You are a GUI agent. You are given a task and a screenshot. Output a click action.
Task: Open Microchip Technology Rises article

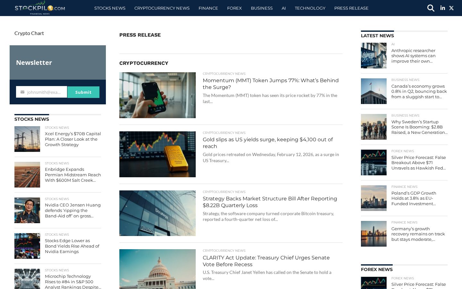[73, 281]
